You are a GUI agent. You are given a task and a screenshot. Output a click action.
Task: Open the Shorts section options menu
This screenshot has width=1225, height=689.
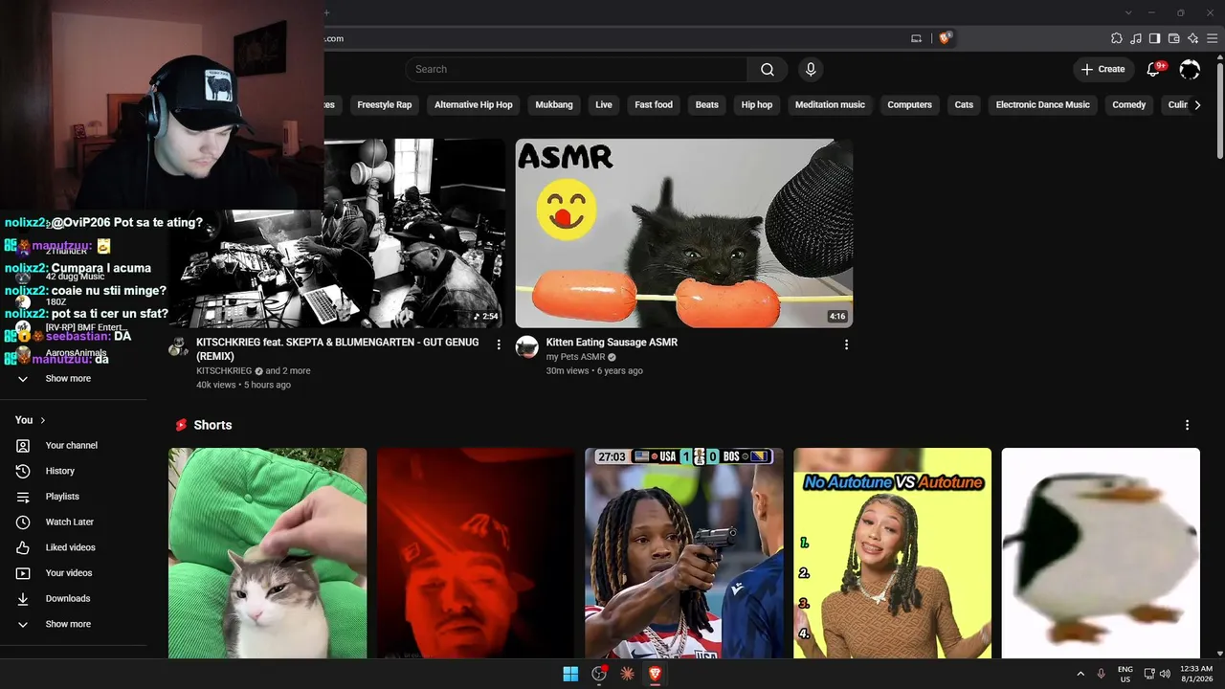pos(1187,425)
